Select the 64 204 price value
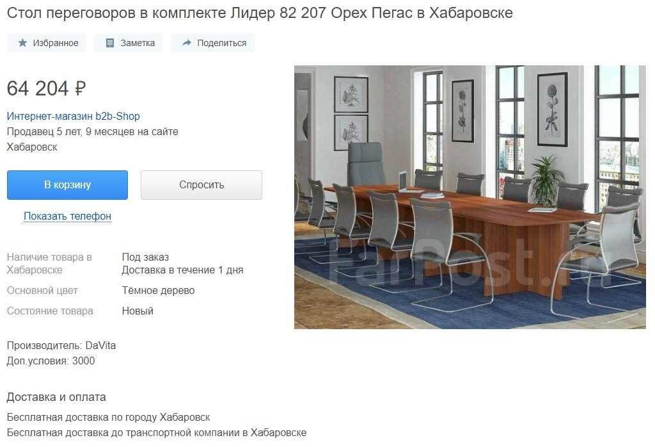 [x=38, y=88]
